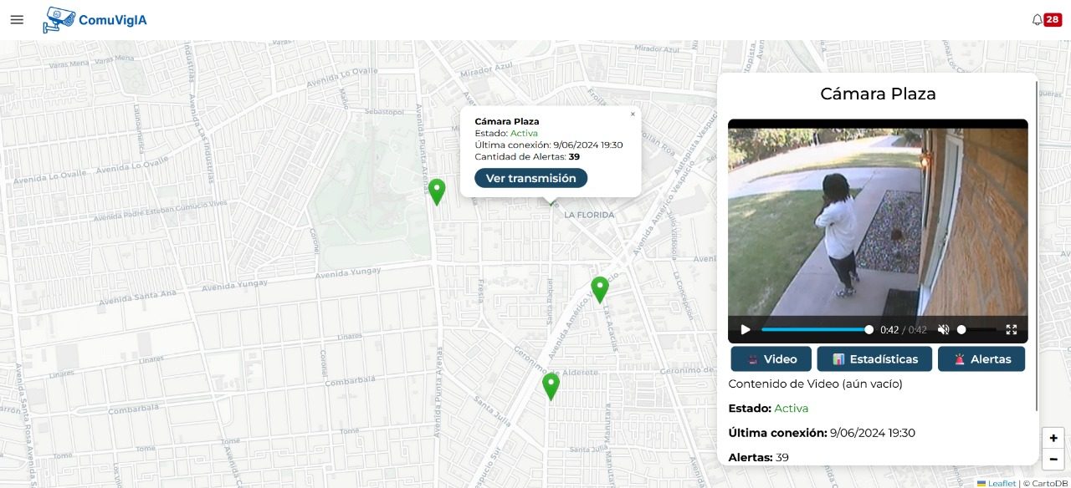Image resolution: width=1071 pixels, height=488 pixels.
Task: Click the green marker near Santa Julia
Action: point(550,385)
